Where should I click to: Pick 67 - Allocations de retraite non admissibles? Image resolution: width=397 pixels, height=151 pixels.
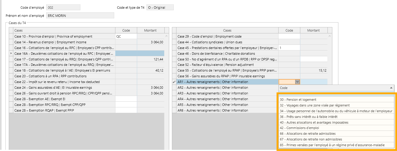pyautogui.click(x=337, y=139)
